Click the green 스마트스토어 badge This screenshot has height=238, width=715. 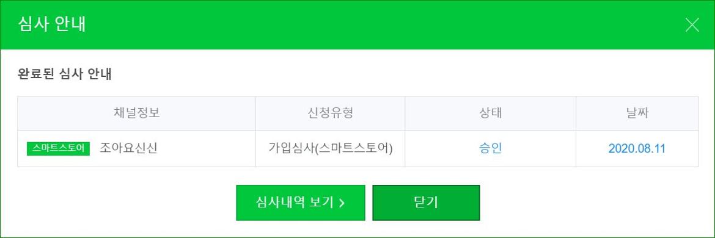(59, 148)
